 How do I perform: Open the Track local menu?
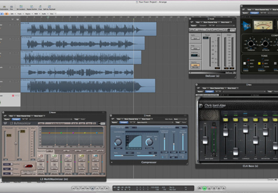pyautogui.click(x=20, y=14)
